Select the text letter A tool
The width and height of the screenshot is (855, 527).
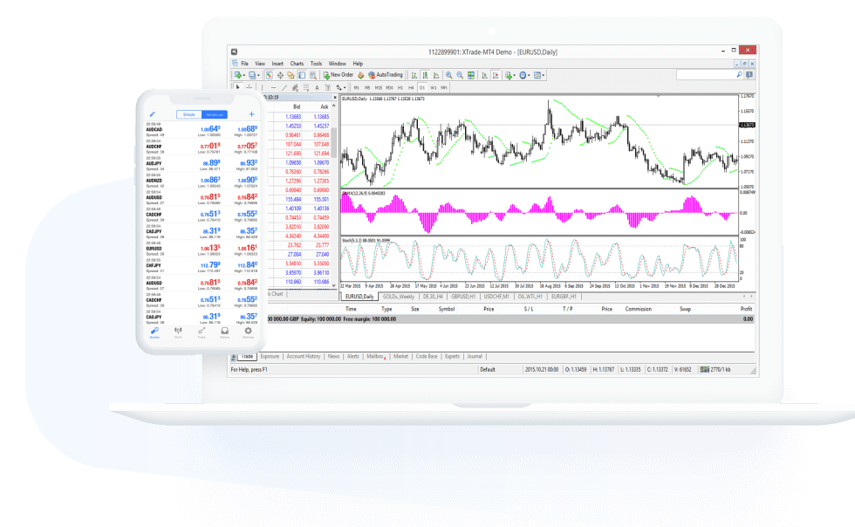(317, 87)
